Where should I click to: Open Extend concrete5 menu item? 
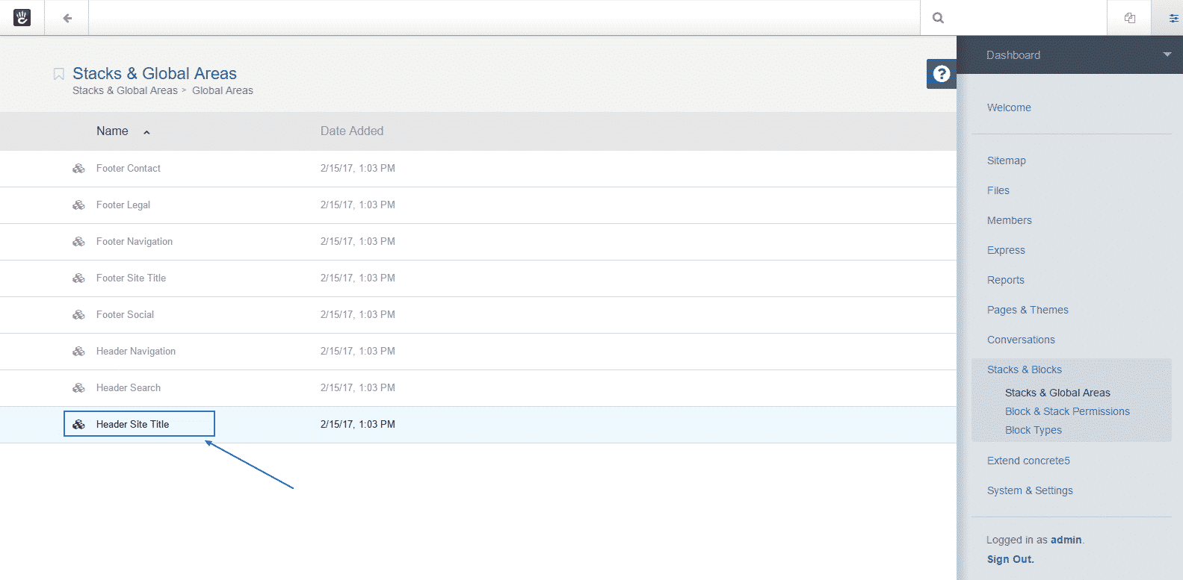1028,461
